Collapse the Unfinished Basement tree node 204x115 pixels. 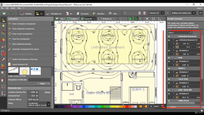(x=173, y=36)
